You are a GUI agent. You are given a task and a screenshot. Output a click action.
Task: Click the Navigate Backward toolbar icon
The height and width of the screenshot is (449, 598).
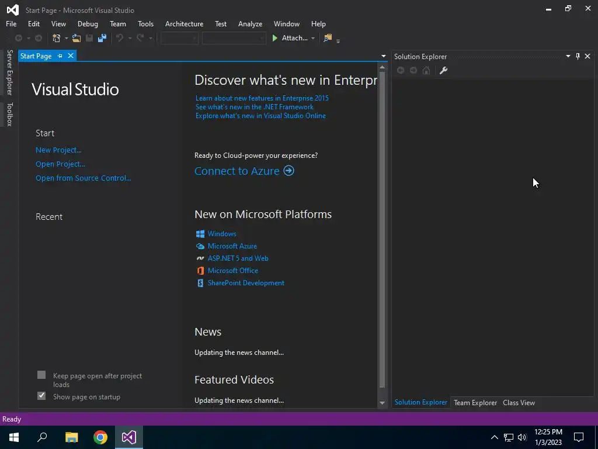click(x=18, y=38)
